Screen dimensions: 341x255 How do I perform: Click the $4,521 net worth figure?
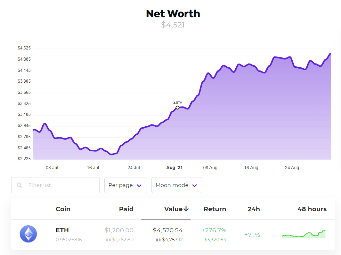tap(173, 25)
